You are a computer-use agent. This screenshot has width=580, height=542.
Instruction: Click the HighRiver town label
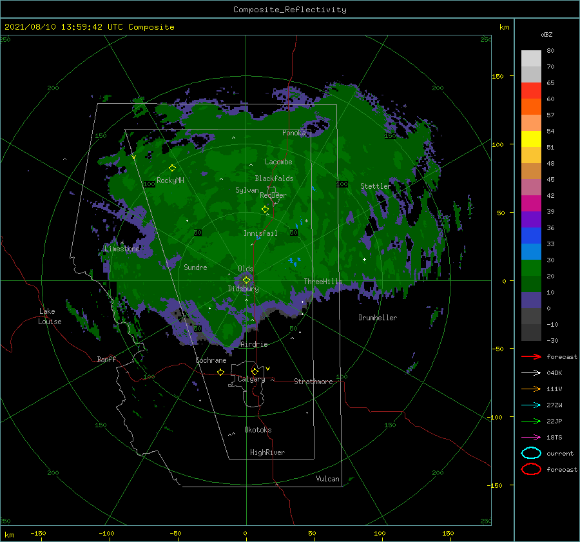(x=267, y=452)
